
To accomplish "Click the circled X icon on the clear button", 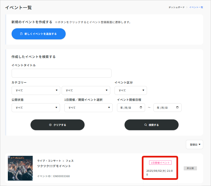I will pyautogui.click(x=50, y=125).
